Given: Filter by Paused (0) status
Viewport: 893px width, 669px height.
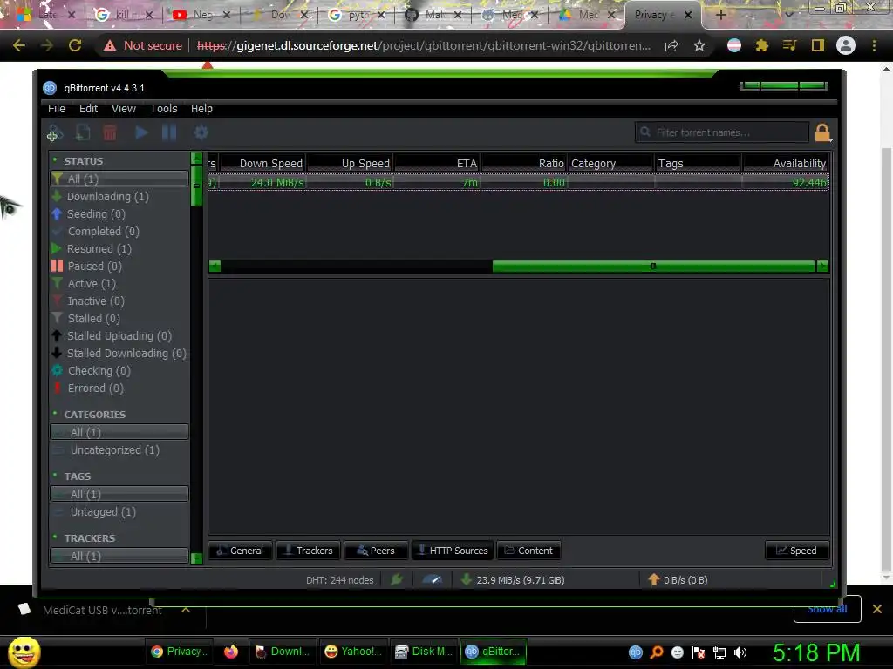Looking at the screenshot, I should pyautogui.click(x=119, y=267).
